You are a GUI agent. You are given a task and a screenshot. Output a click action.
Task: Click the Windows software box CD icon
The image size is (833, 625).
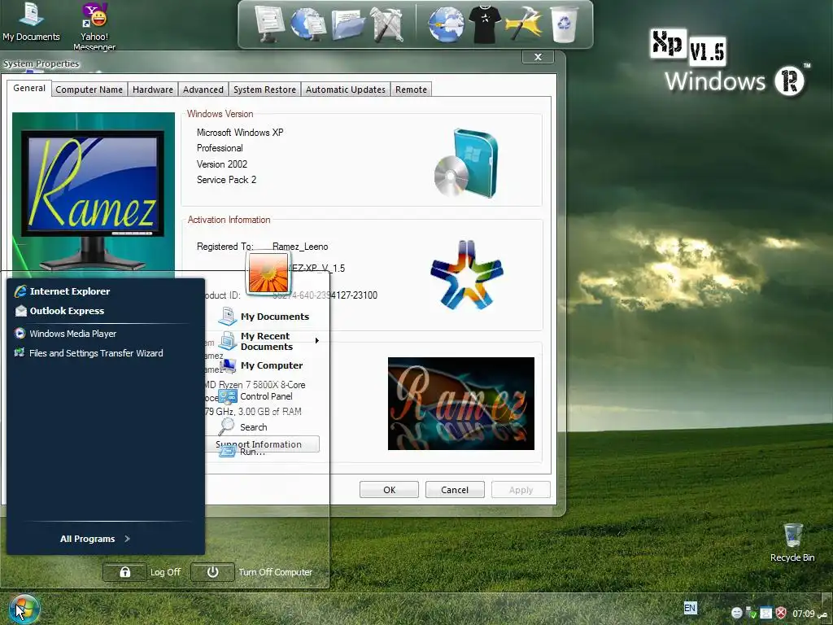466,163
